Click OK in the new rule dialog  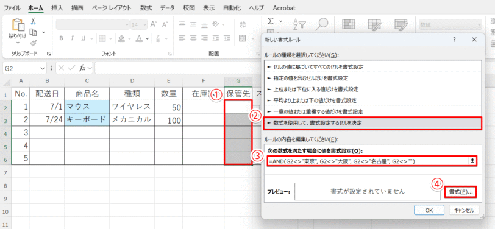point(429,210)
